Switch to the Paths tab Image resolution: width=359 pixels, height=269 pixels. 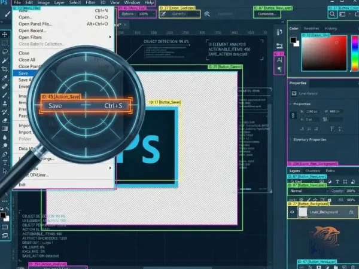(330, 171)
